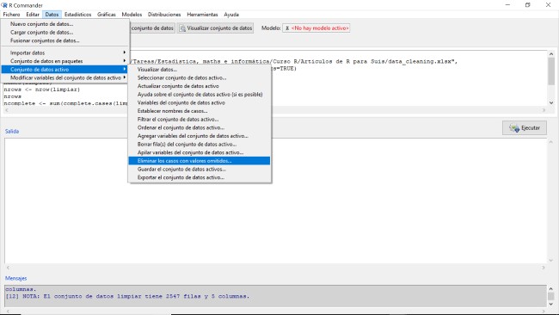559x315 pixels.
Task: Select Apilar variables del conjunto de datos activo...
Action: tap(200, 152)
